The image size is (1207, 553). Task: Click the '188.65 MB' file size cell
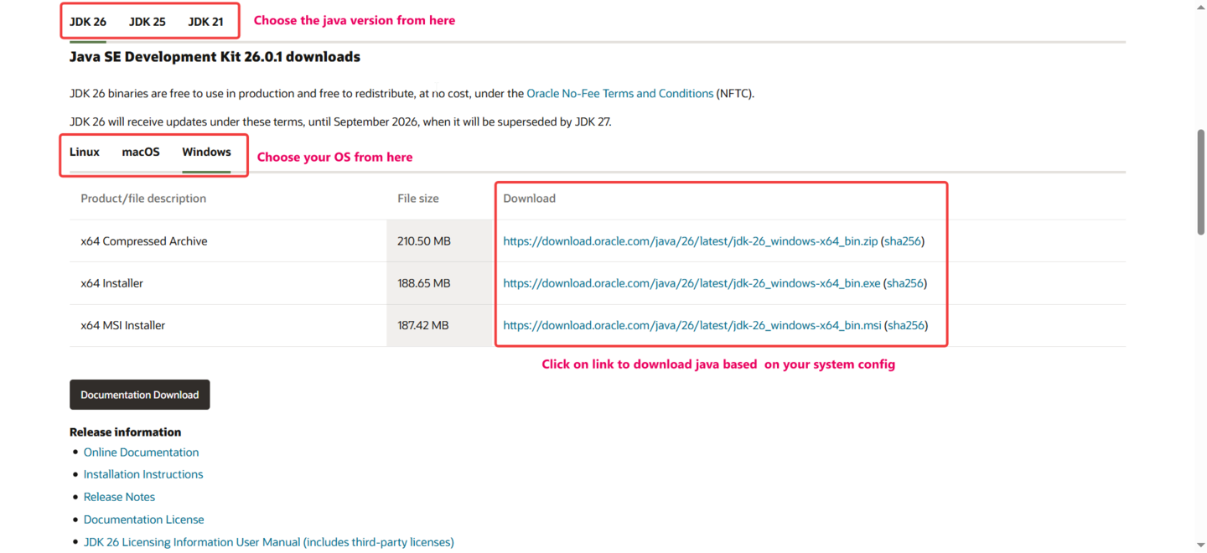tap(439, 283)
